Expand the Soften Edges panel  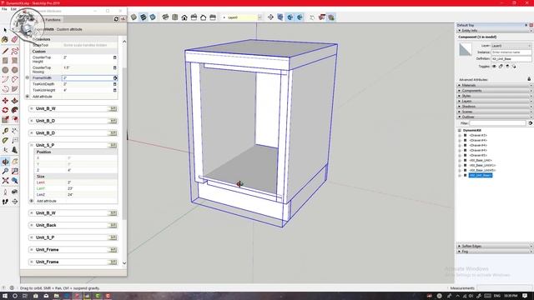[x=494, y=246]
